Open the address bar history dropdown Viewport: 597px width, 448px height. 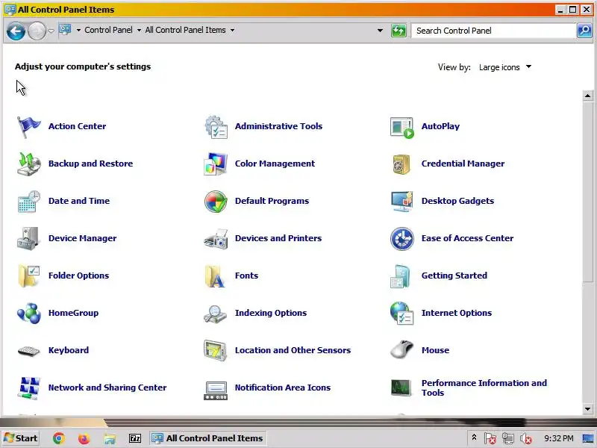coord(380,31)
